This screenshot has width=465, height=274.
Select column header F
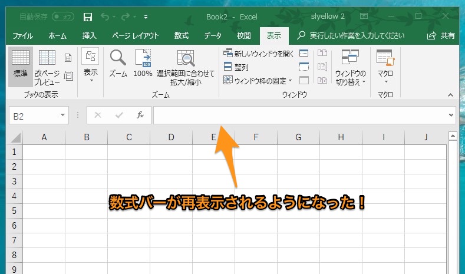pyautogui.click(x=256, y=137)
